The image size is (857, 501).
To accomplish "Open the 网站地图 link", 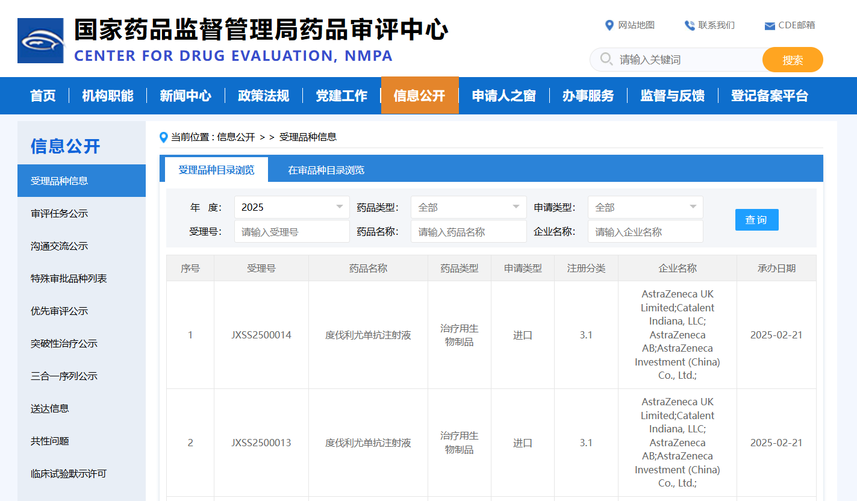I will pyautogui.click(x=637, y=25).
